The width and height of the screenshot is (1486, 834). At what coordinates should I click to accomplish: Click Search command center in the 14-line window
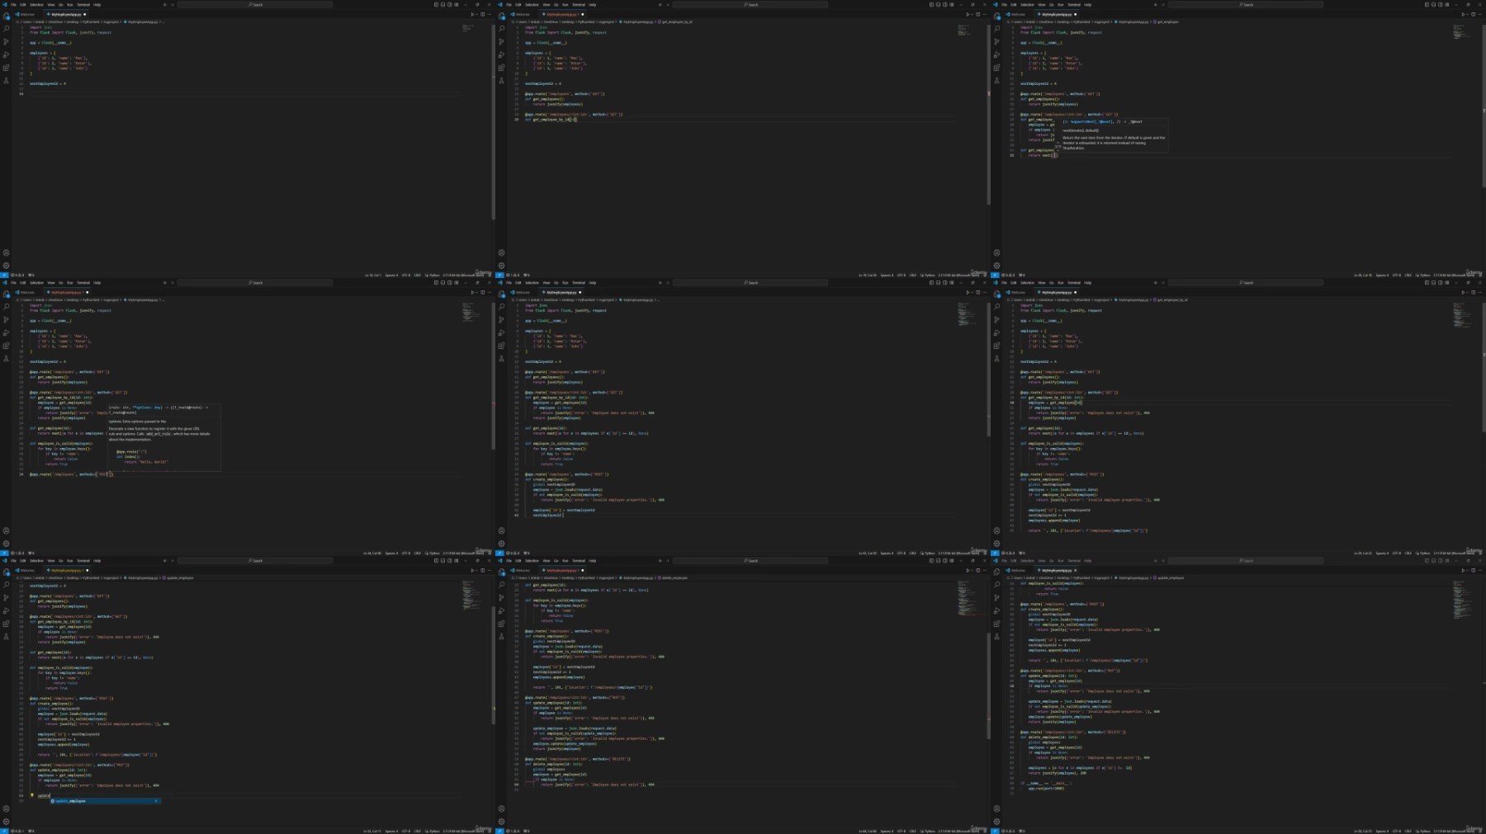[255, 5]
